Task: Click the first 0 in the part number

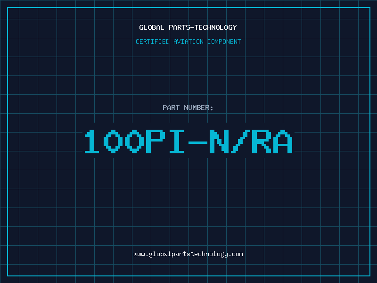Action: coord(114,142)
